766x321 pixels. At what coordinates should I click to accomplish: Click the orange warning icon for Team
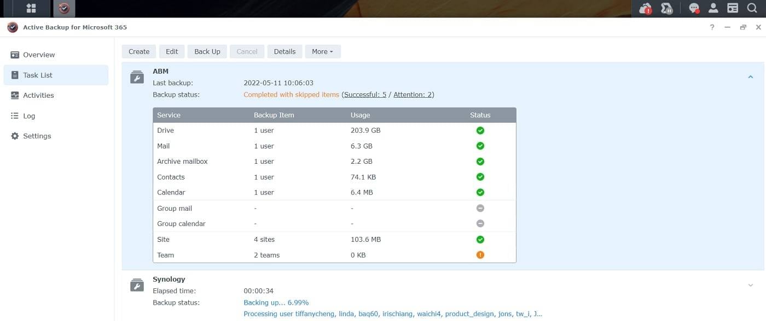[480, 255]
